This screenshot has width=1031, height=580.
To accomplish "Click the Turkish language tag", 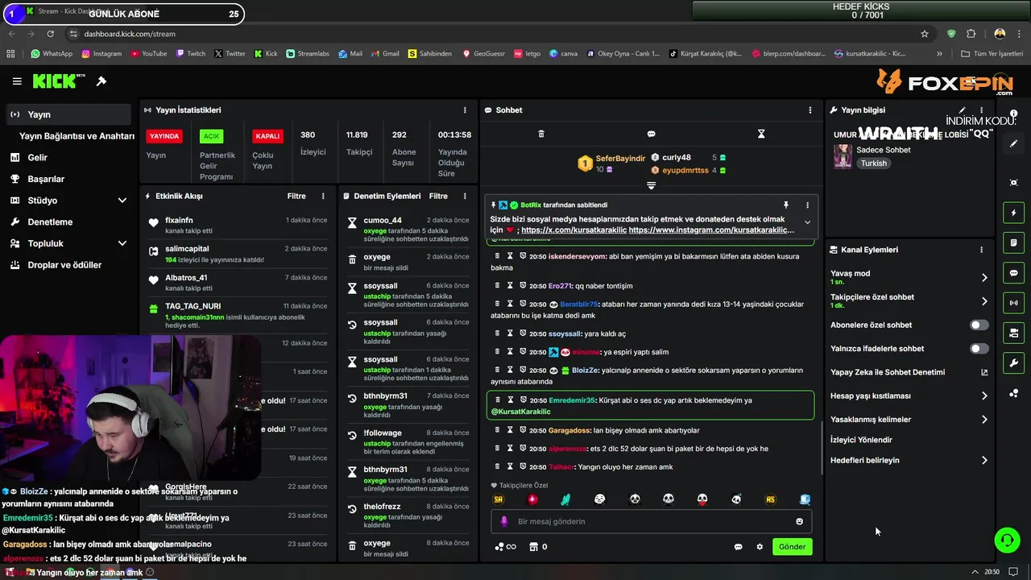I will (873, 164).
